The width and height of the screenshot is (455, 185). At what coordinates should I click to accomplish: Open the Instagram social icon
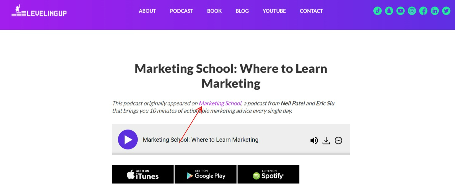[412, 11]
